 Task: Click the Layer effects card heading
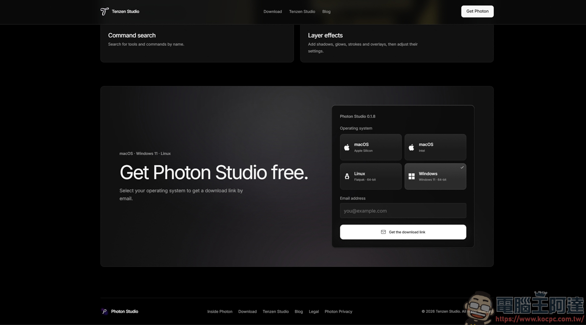click(325, 35)
